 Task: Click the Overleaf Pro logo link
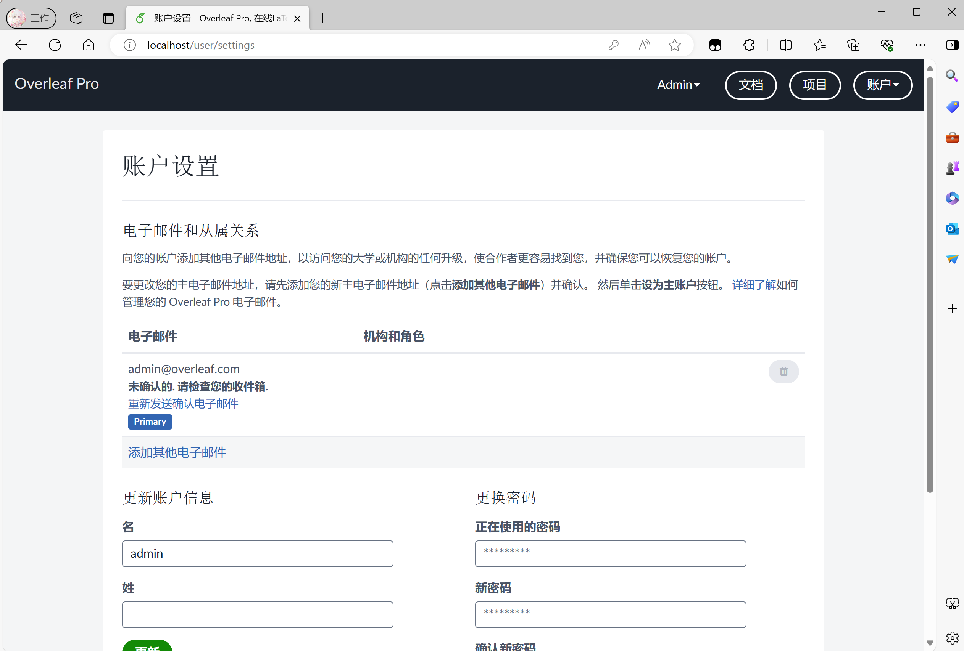click(57, 84)
